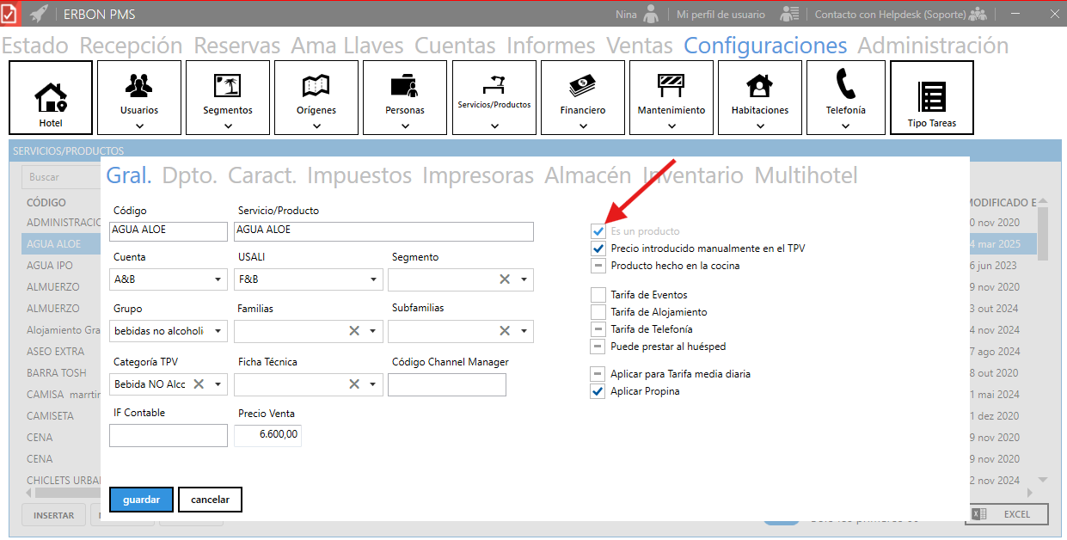Click the Precio Venta input field

pyautogui.click(x=267, y=435)
